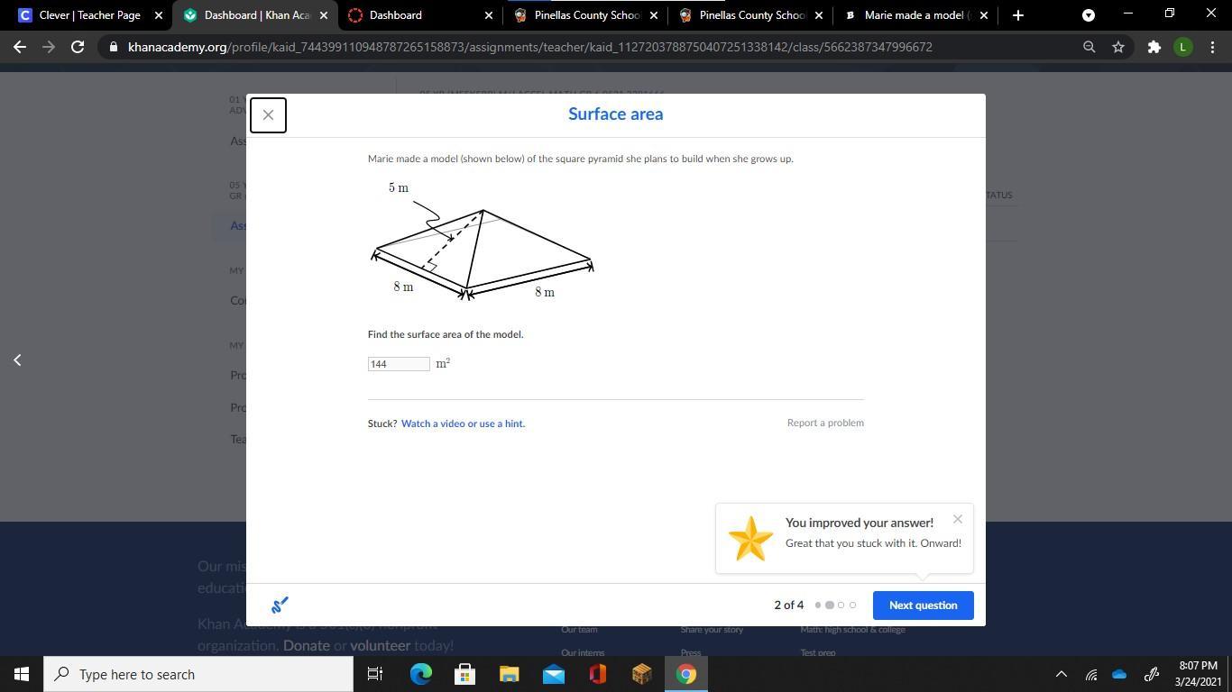Image resolution: width=1232 pixels, height=692 pixels.
Task: Open 'Watch a video or use a hint' link
Action: pyautogui.click(x=463, y=423)
